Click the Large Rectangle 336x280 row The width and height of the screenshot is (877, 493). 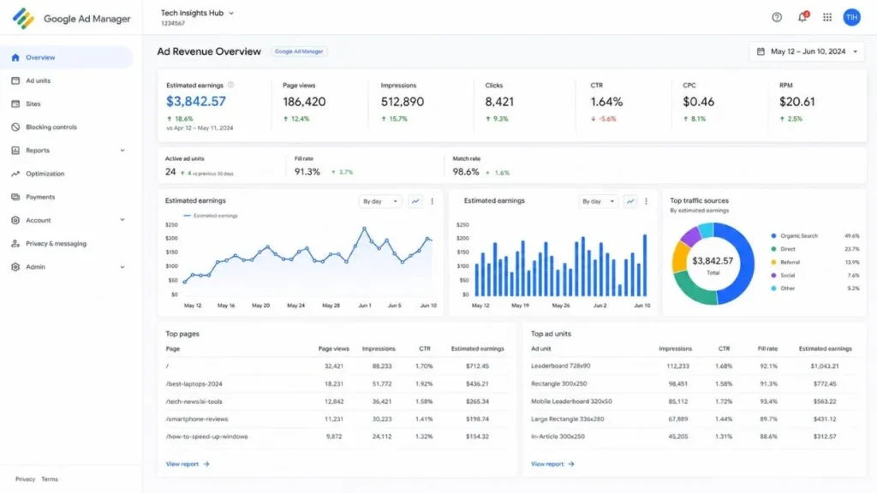[x=694, y=419]
